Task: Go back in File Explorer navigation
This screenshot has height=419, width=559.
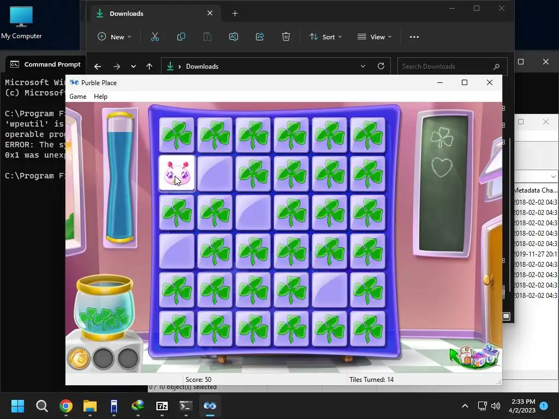Action: click(x=97, y=66)
